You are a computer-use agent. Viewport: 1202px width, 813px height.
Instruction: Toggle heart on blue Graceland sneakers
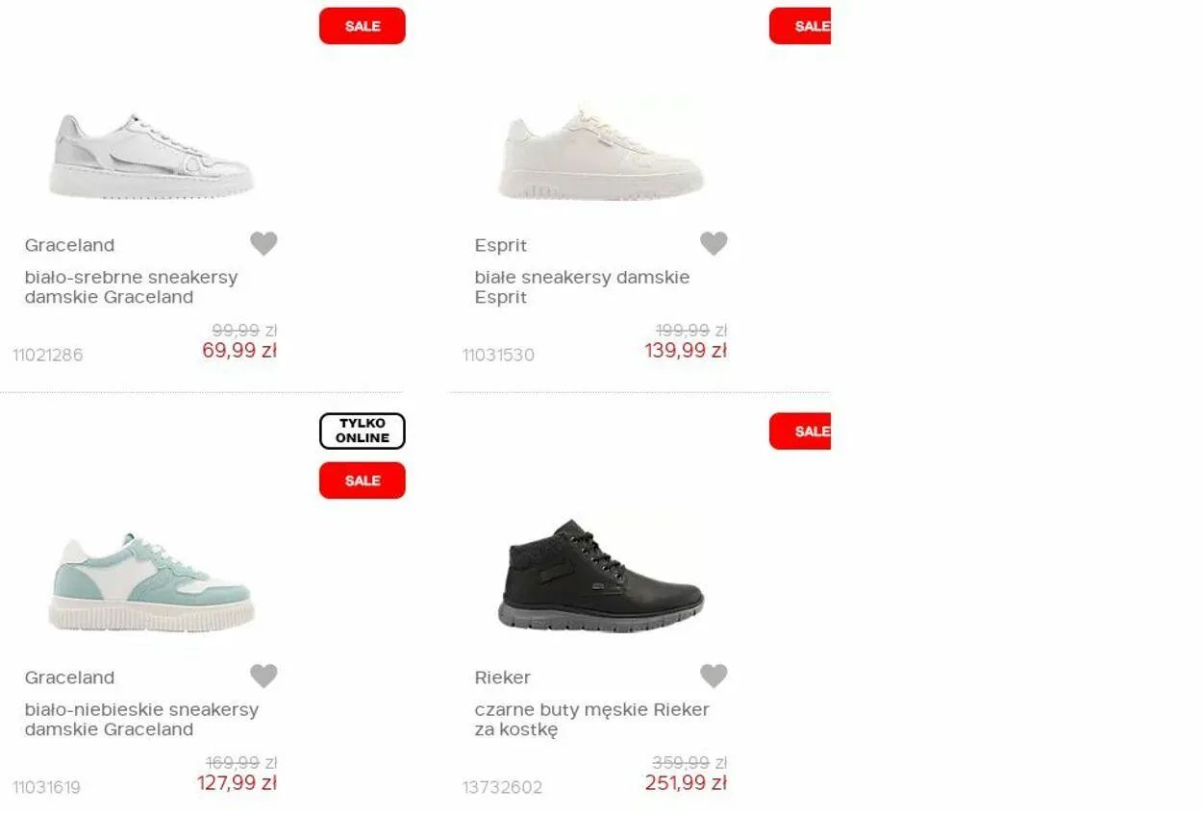click(x=263, y=677)
